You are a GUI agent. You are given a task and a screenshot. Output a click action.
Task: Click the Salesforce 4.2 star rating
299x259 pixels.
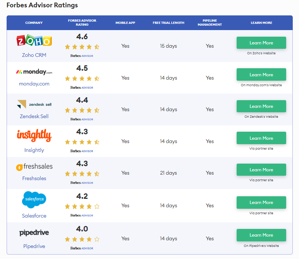click(x=82, y=207)
